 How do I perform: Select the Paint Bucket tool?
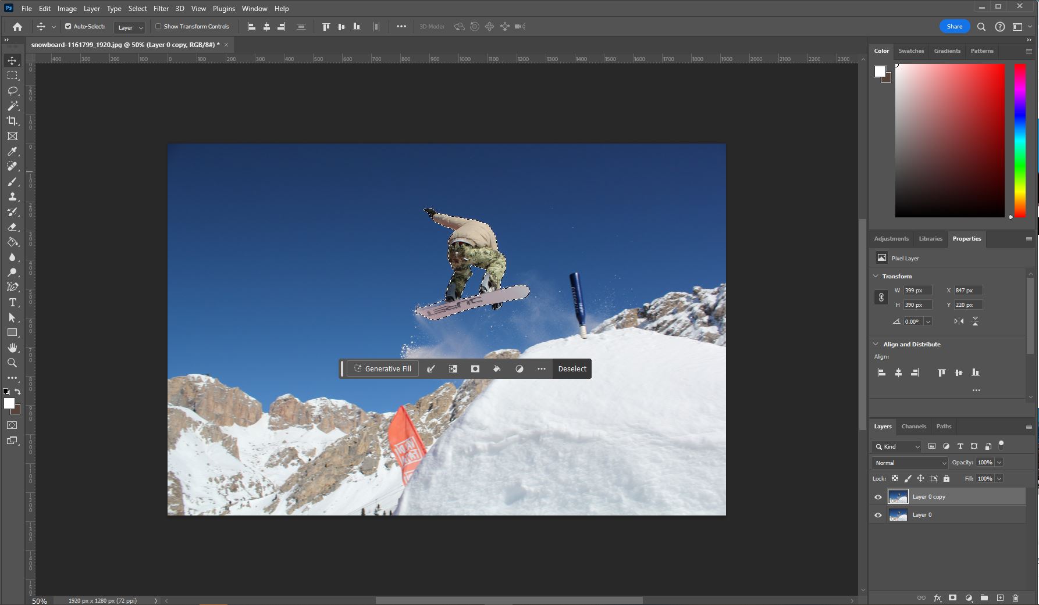12,242
